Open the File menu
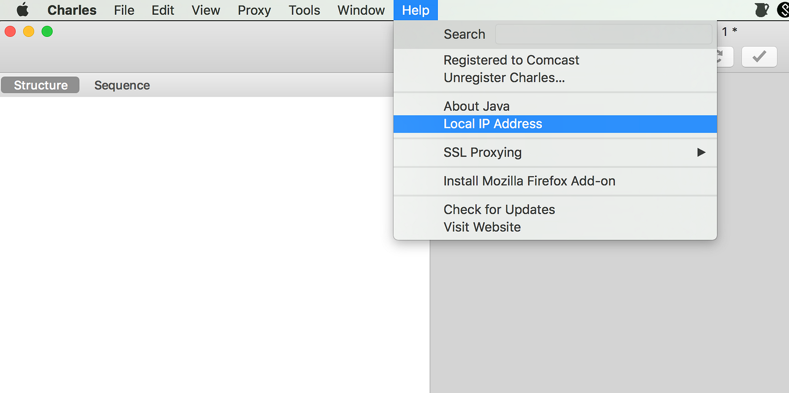This screenshot has height=393, width=789. (124, 10)
